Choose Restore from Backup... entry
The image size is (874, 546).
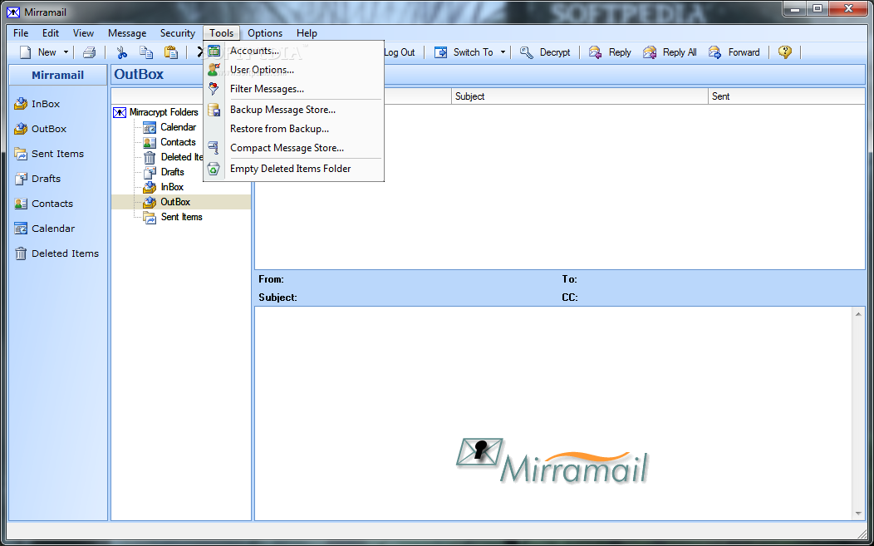coord(294,129)
